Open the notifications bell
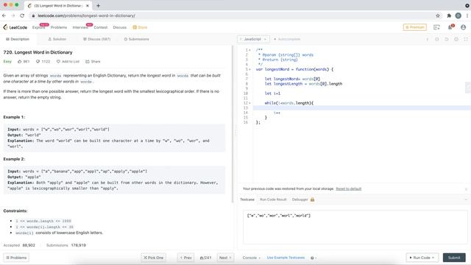 pyautogui.click(x=450, y=27)
